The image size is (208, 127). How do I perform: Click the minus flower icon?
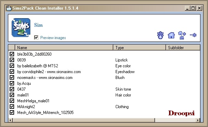193,35
